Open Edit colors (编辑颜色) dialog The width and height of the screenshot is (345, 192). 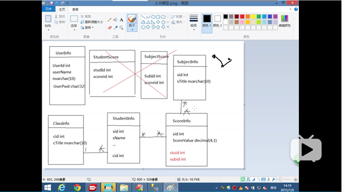[285, 21]
